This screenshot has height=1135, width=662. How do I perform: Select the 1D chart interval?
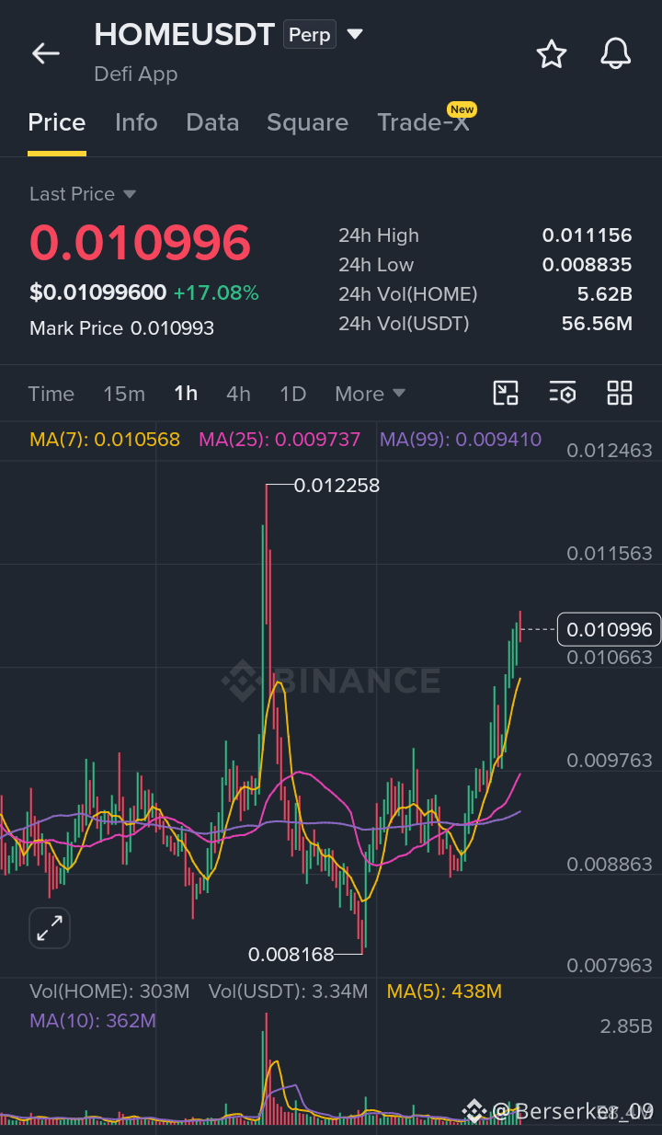(x=292, y=394)
